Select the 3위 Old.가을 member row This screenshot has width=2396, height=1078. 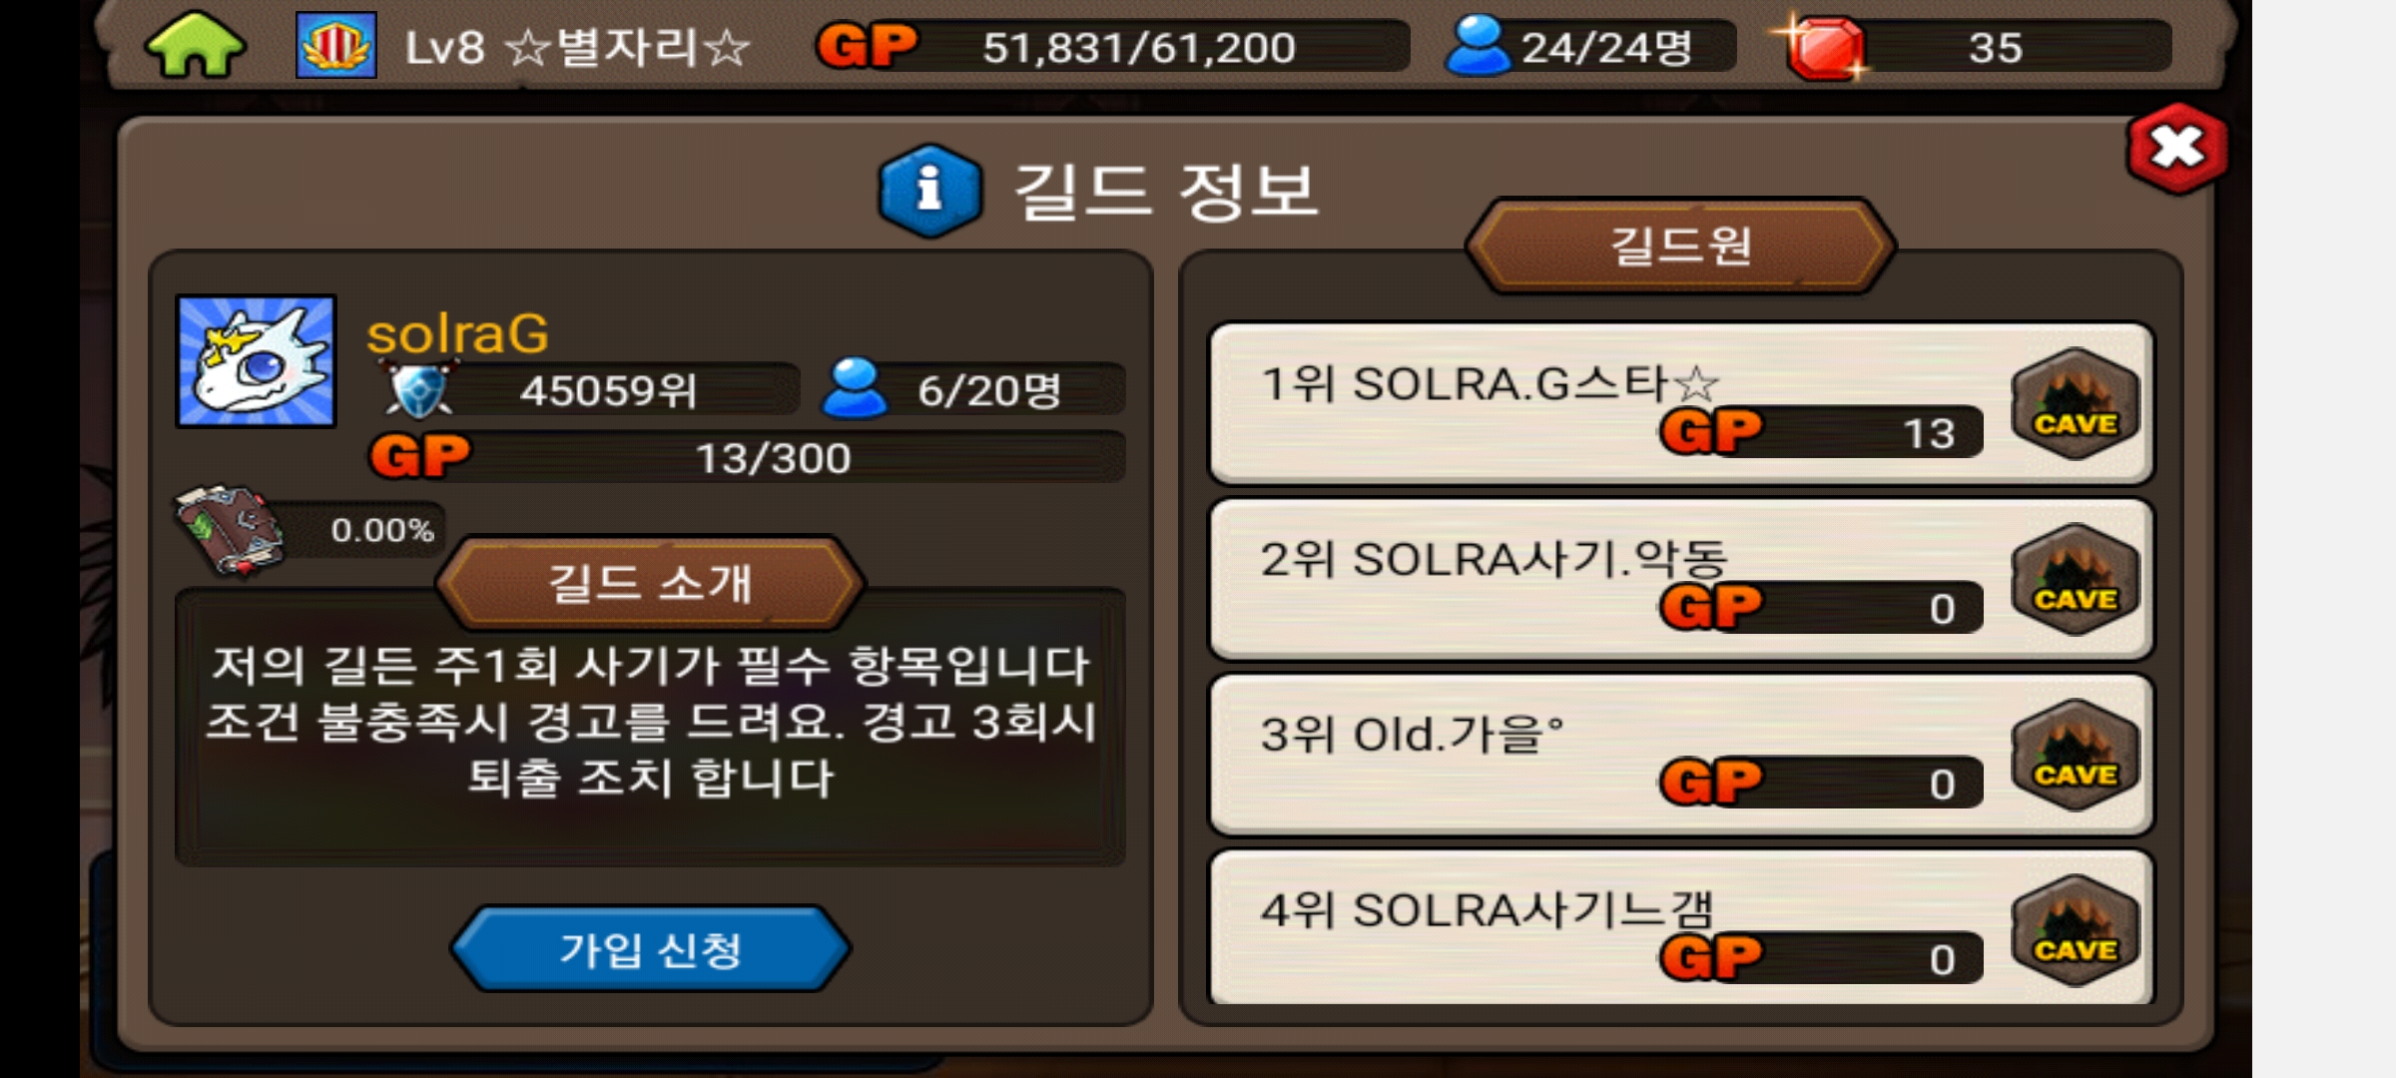1681,755
